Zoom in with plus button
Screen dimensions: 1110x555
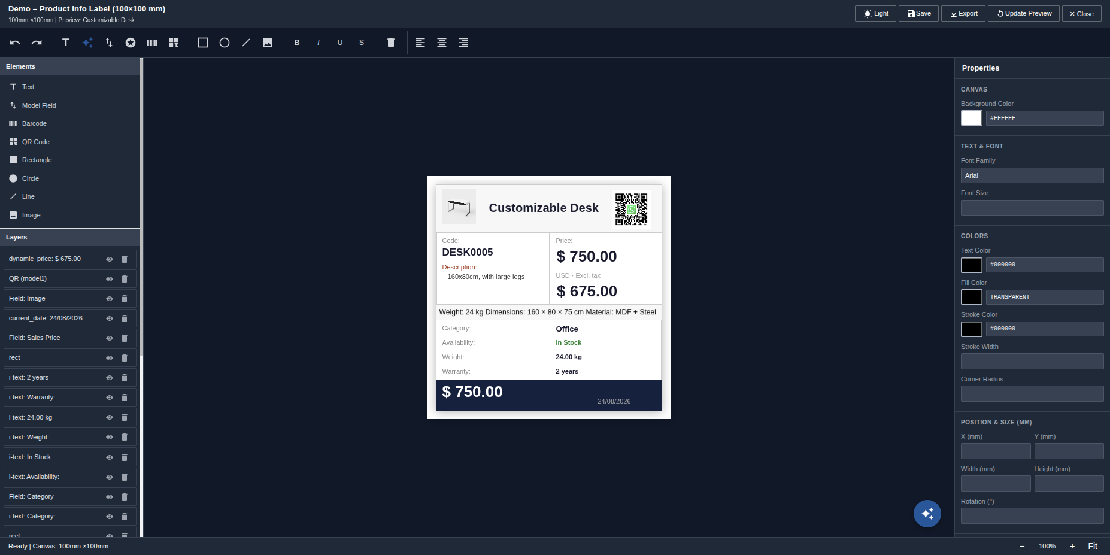coord(1072,546)
